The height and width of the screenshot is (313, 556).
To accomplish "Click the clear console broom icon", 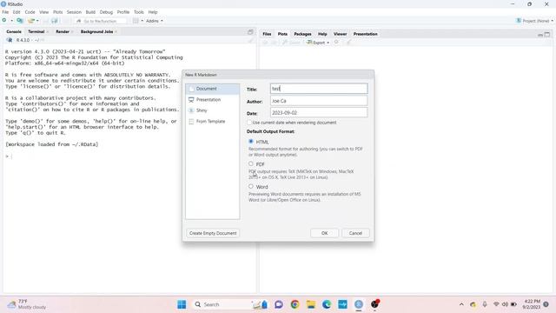I will 251,40.
